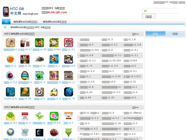The image size is (187, 140).
Task: Open the list entry ending v1.0.3
Action: (x=89, y=118)
